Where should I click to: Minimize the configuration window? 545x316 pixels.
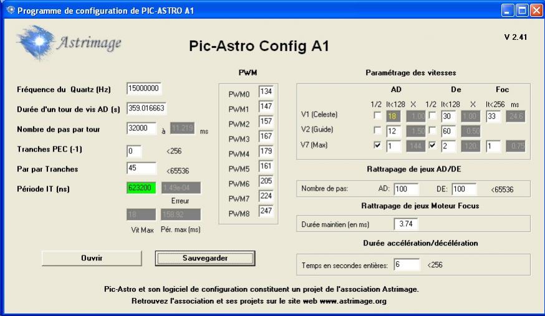pos(508,11)
